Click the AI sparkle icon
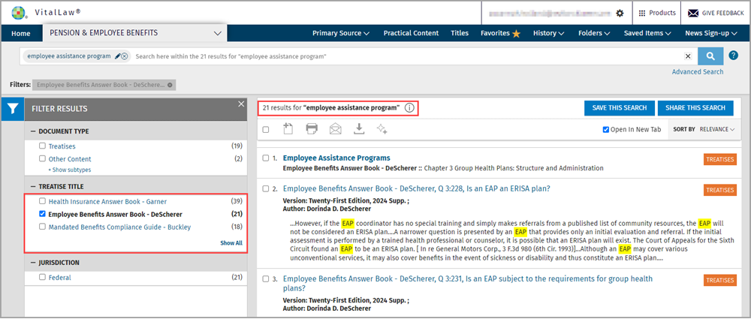 [x=382, y=128]
